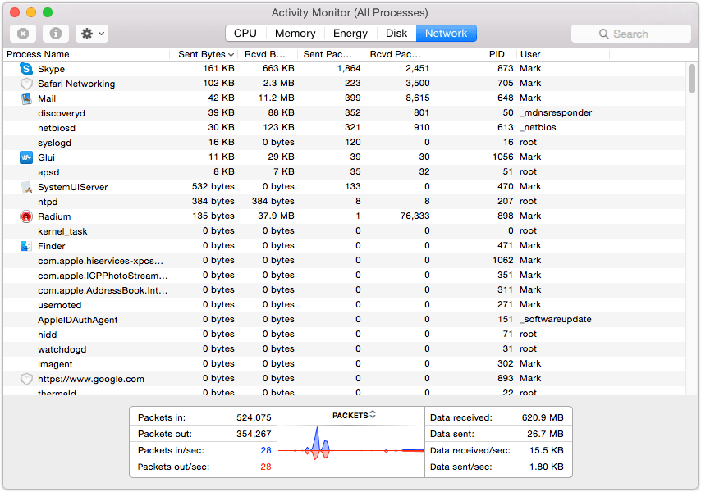The width and height of the screenshot is (701, 492).
Task: Click the SystemUIServer process name
Action: (72, 187)
